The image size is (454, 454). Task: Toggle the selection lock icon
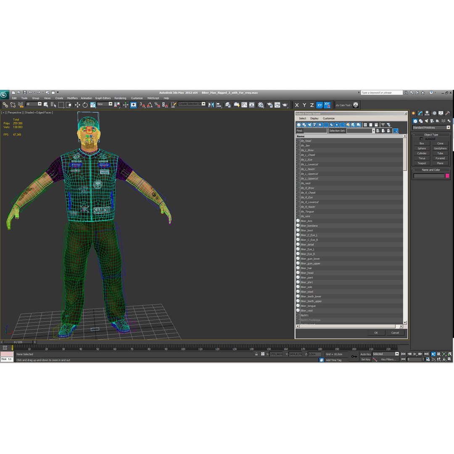[256, 354]
